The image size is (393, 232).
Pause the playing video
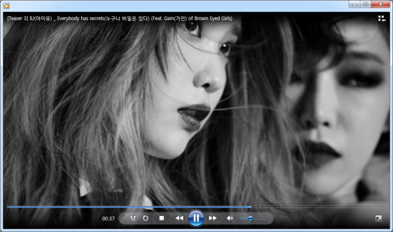pyautogui.click(x=196, y=218)
